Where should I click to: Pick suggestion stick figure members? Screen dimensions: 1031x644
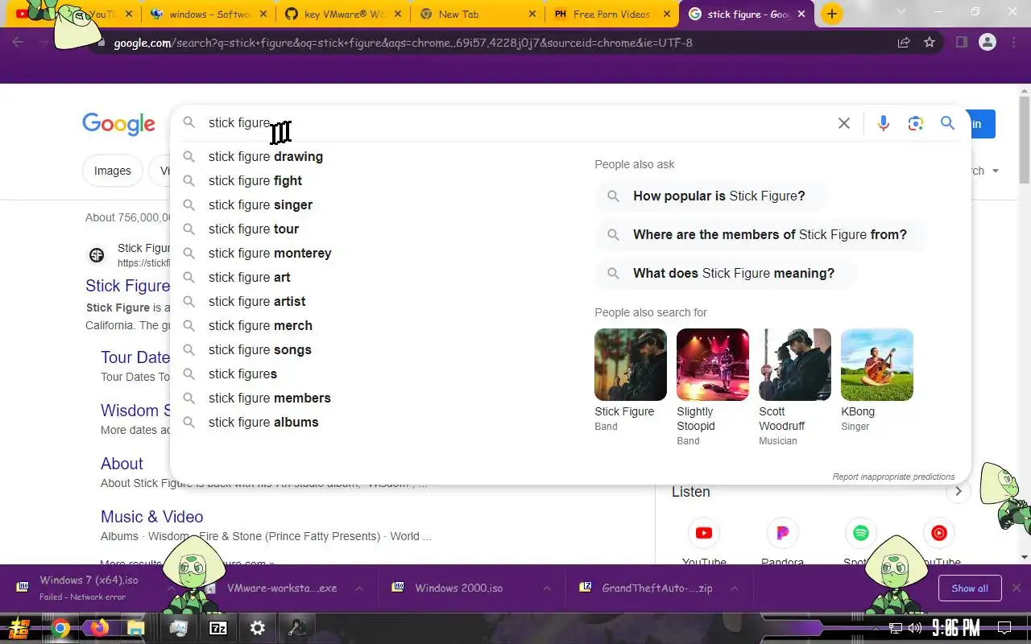pyautogui.click(x=270, y=398)
